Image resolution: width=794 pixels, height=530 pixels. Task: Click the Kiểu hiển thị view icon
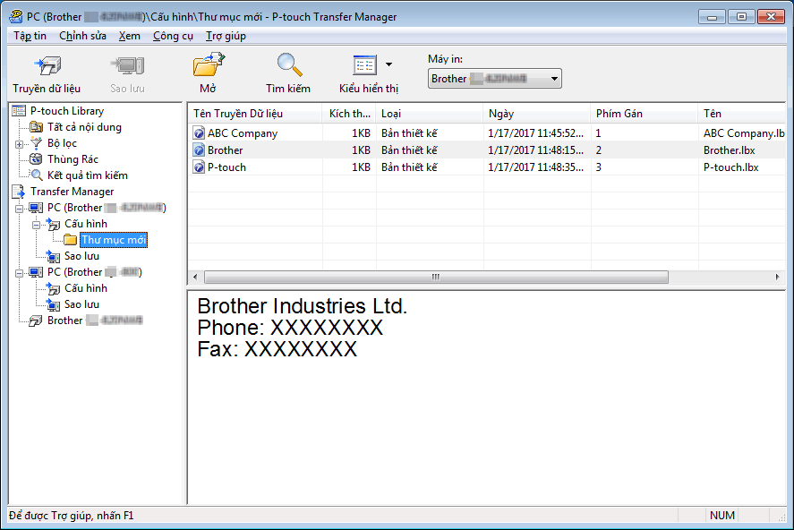pyautogui.click(x=364, y=66)
